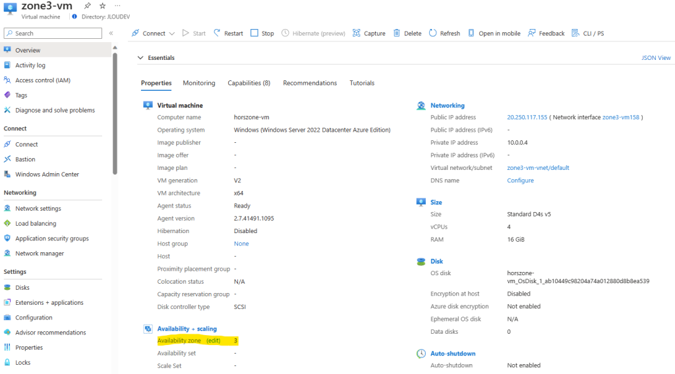Open the public IP address 20.250.117.155 link
Viewport: 675px width, 374px height.
(527, 117)
